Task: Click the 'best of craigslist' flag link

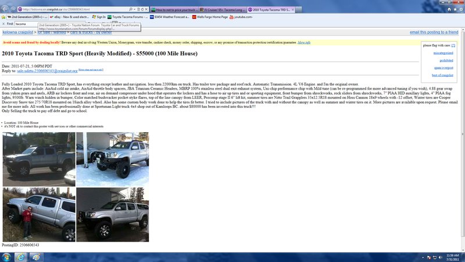Action: click(442, 75)
